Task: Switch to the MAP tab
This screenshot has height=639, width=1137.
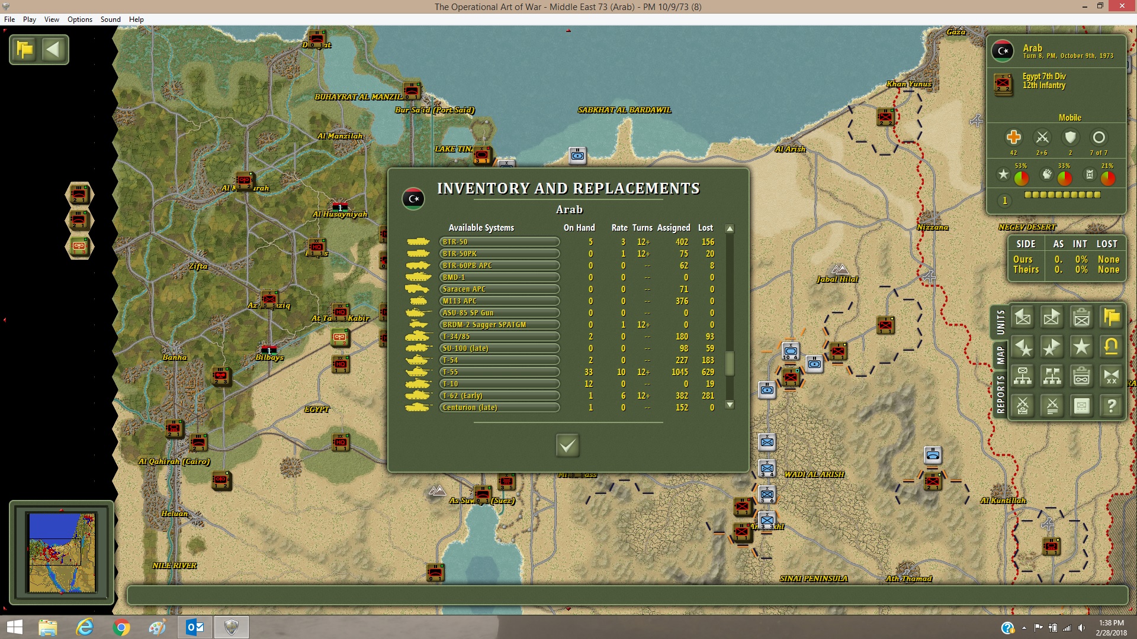Action: coord(1000,355)
